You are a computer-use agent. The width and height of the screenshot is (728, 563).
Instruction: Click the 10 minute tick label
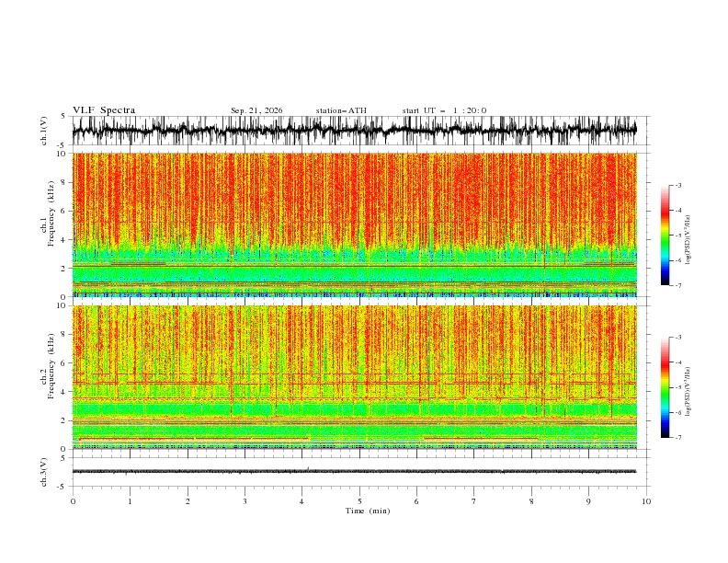[x=646, y=501]
